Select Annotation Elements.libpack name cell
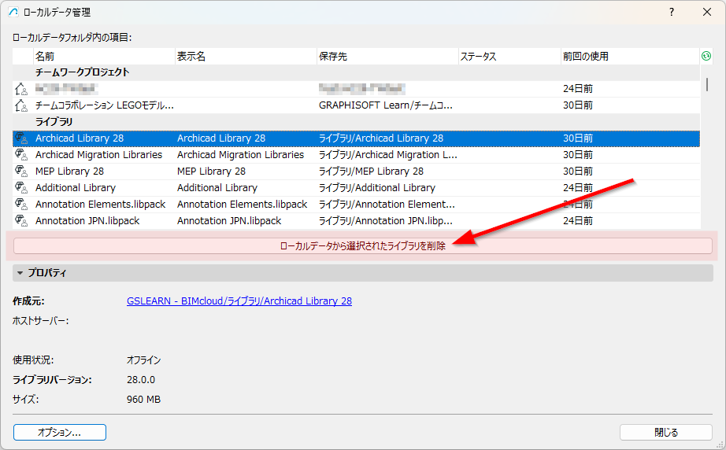Screen dimensions: 726x450 click(101, 204)
